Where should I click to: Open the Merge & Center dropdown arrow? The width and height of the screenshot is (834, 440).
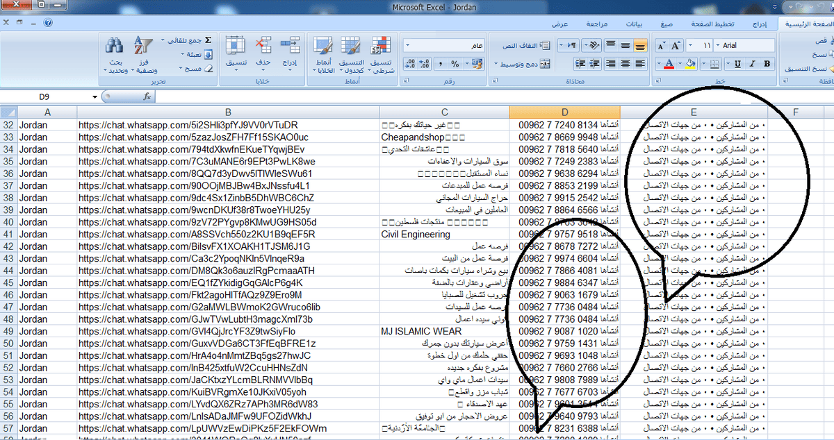click(x=497, y=64)
